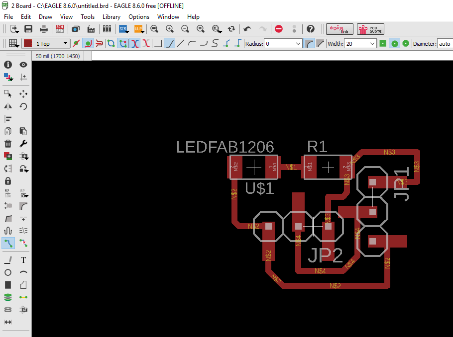
Task: Click the Undo arrow
Action: coord(247,29)
